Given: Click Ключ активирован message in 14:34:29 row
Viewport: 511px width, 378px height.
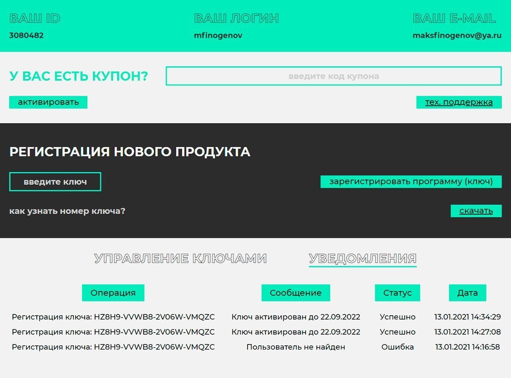Looking at the screenshot, I should 296,317.
